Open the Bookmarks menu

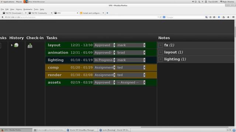pyautogui.click(x=28, y=9)
